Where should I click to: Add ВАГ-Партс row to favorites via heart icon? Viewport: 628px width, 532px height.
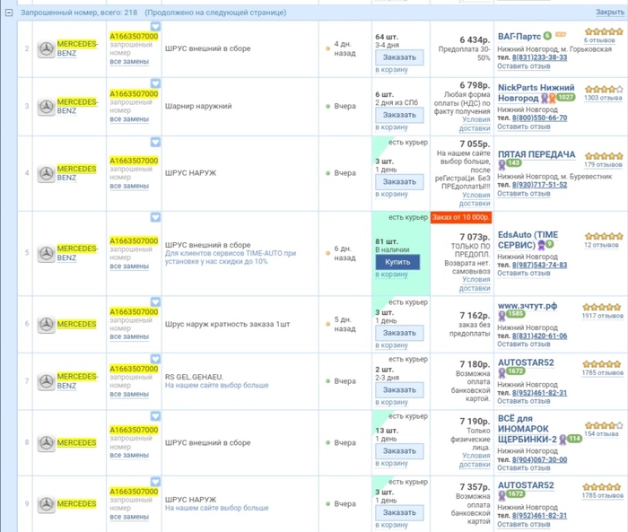click(155, 26)
